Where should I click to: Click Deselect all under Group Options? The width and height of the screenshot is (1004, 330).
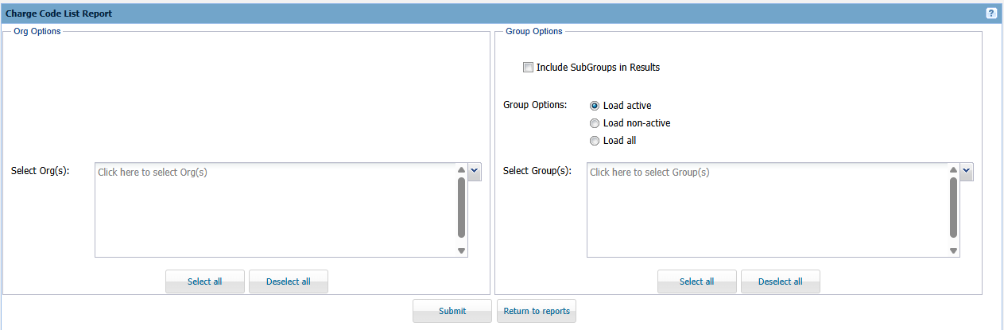click(x=781, y=281)
